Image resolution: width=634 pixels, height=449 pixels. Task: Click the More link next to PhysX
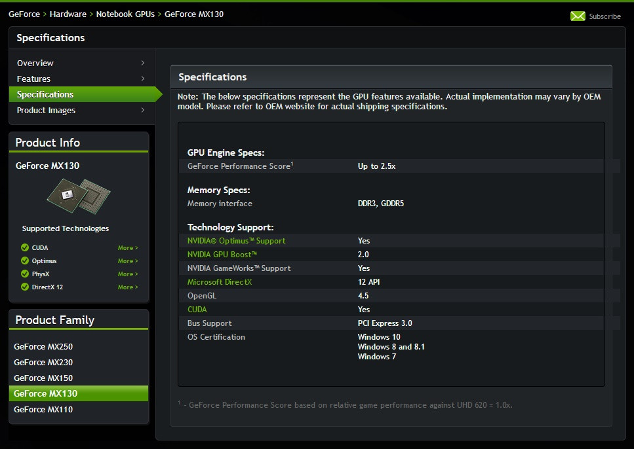click(x=127, y=274)
